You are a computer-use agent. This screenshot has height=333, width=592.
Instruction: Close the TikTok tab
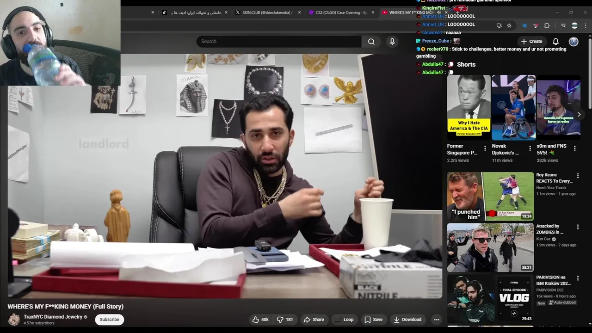tap(226, 12)
